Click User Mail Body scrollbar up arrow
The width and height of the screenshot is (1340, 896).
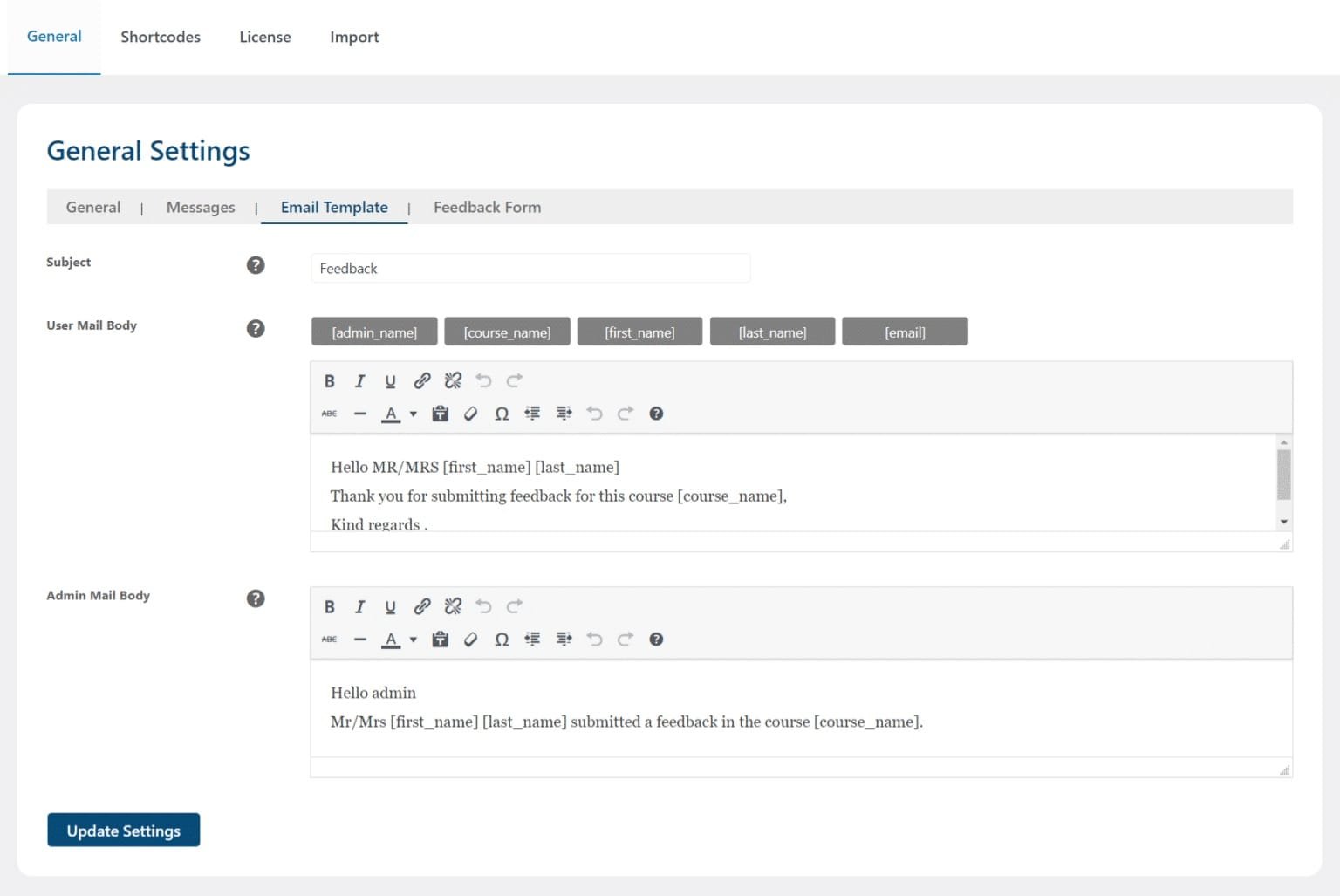point(1283,442)
